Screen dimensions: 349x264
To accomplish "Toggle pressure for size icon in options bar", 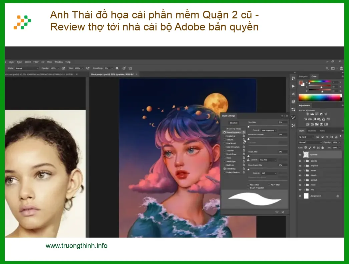I will pos(124,68).
